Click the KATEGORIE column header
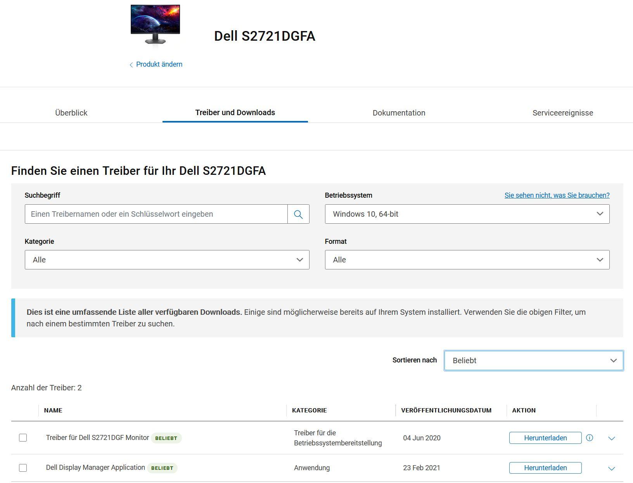 coord(309,410)
